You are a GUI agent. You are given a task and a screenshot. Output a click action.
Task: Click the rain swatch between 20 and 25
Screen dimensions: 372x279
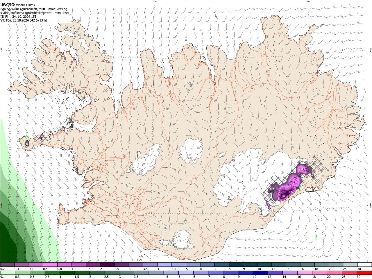coord(335,273)
